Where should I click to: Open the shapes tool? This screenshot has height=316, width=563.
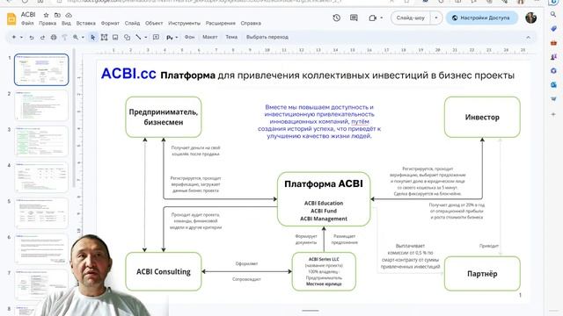[x=127, y=37]
